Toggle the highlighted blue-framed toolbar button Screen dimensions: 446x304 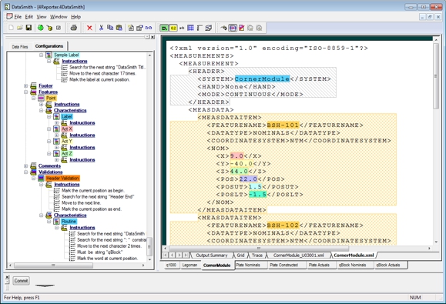(x=233, y=28)
